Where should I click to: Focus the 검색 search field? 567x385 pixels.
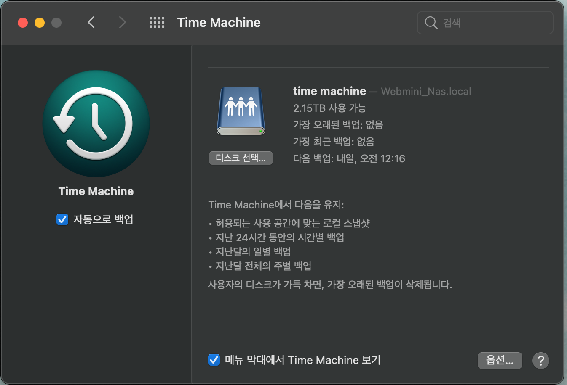tap(485, 23)
